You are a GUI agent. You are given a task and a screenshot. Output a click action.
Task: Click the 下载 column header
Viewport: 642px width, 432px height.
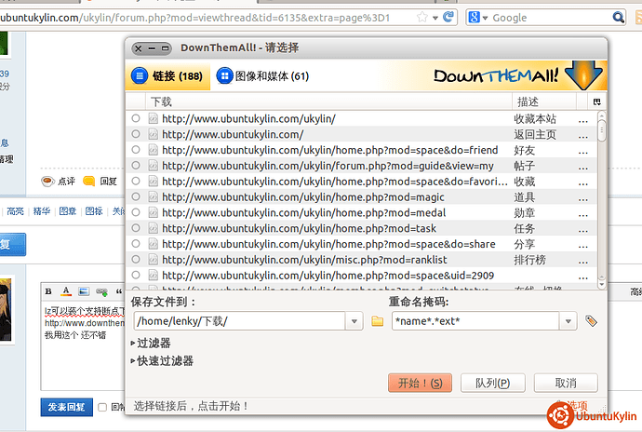(x=328, y=101)
